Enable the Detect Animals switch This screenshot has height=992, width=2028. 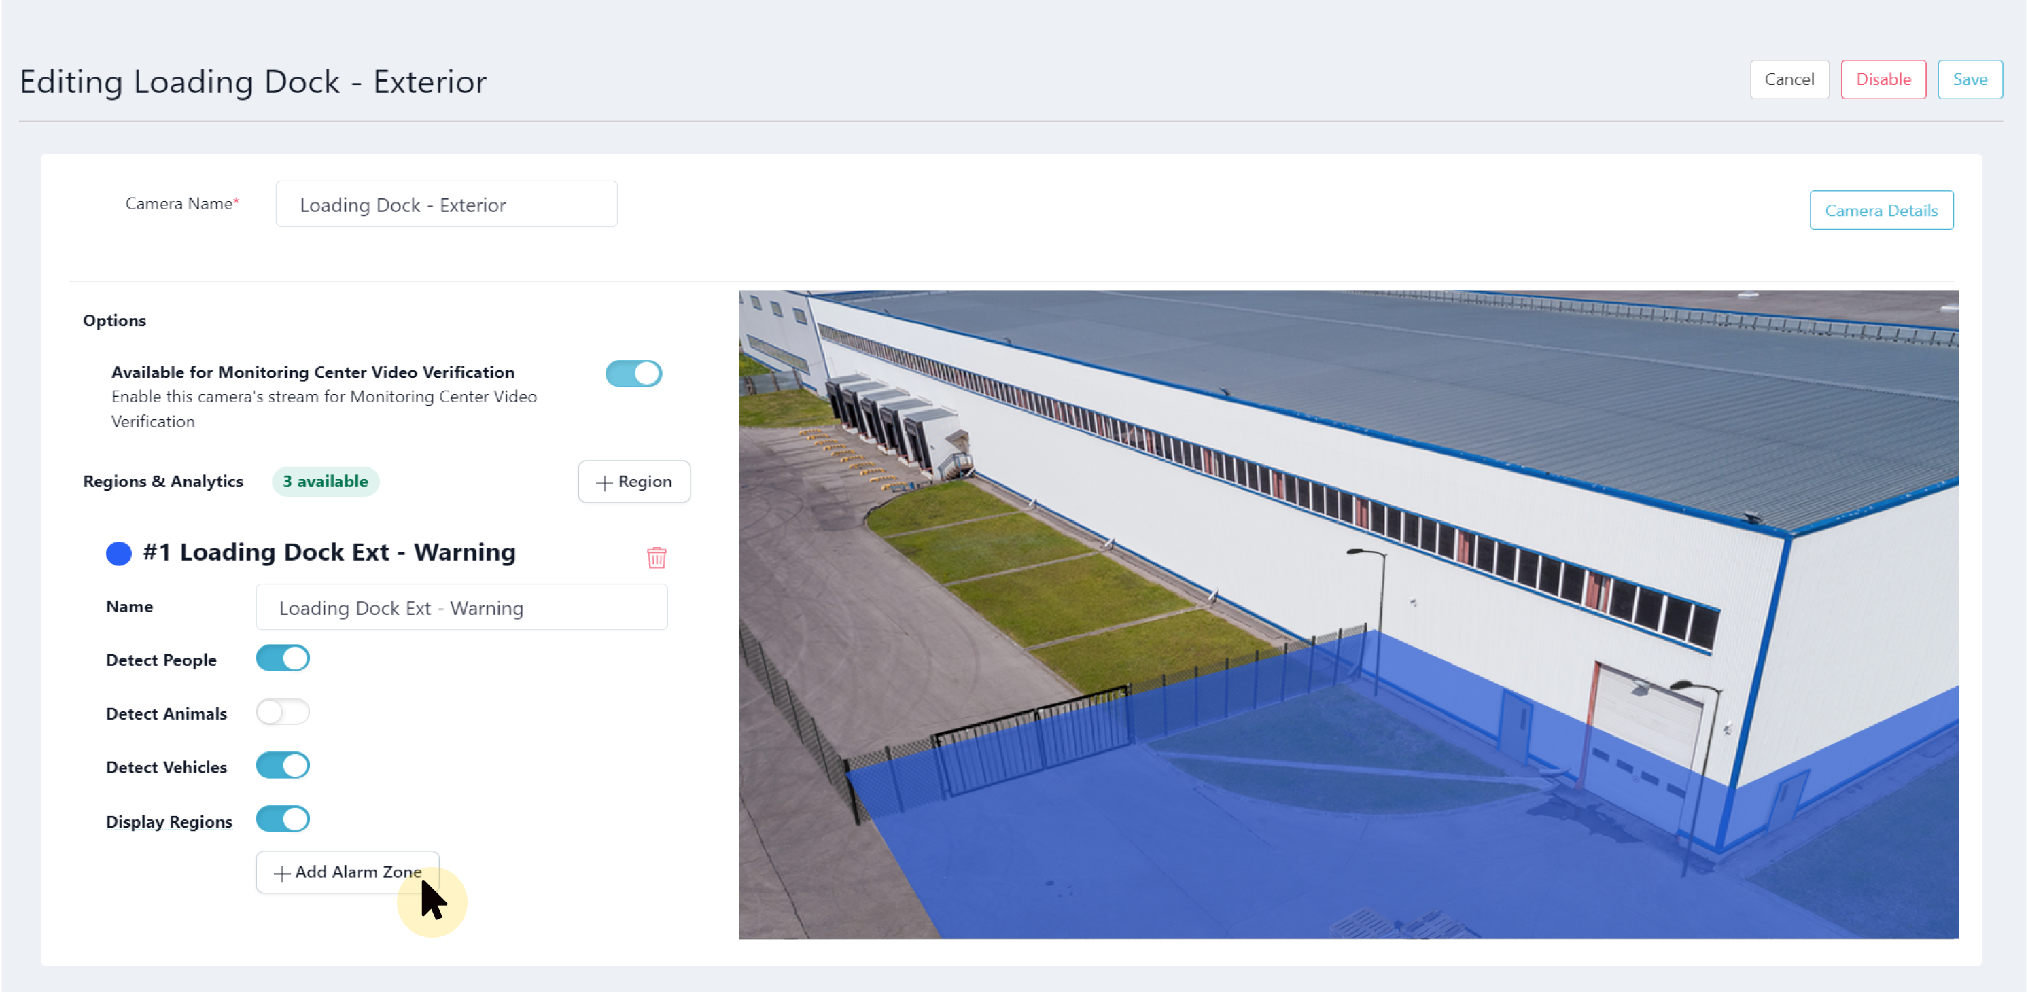coord(283,711)
